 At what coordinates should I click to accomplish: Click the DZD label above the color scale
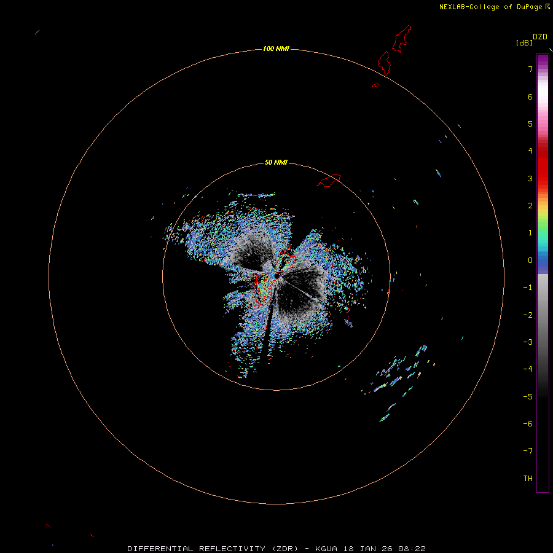(x=540, y=37)
